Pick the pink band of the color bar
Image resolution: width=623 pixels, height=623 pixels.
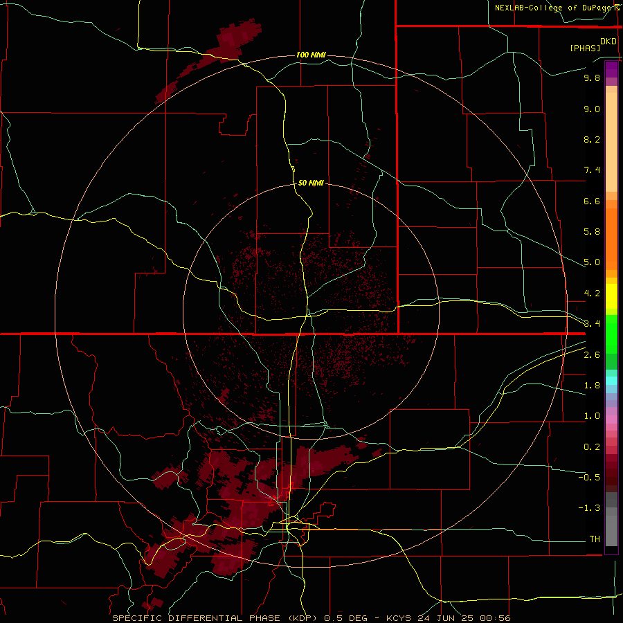(x=611, y=419)
